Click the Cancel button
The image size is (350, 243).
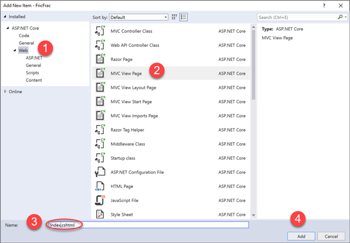(331, 237)
